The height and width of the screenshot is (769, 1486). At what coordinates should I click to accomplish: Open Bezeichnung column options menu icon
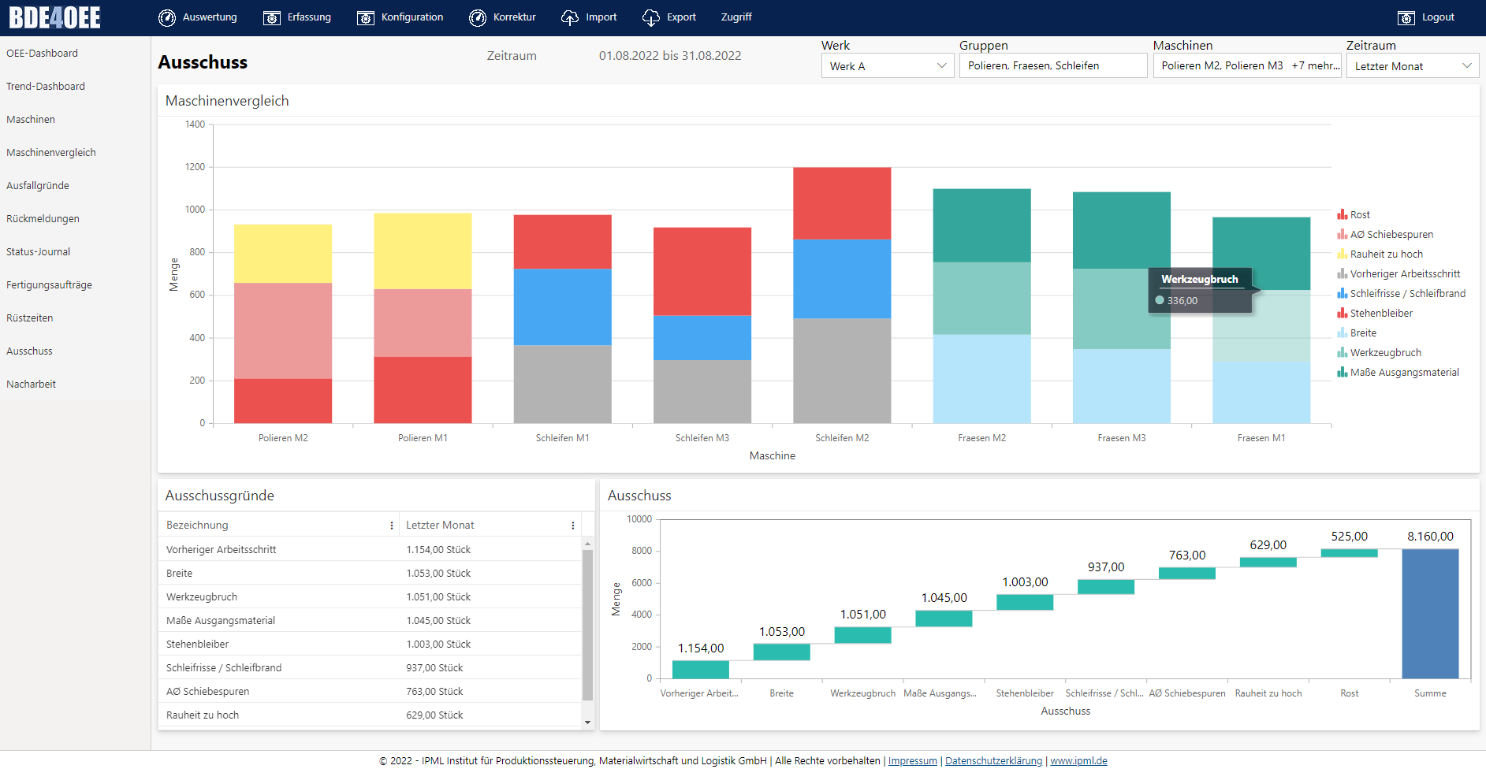(392, 526)
